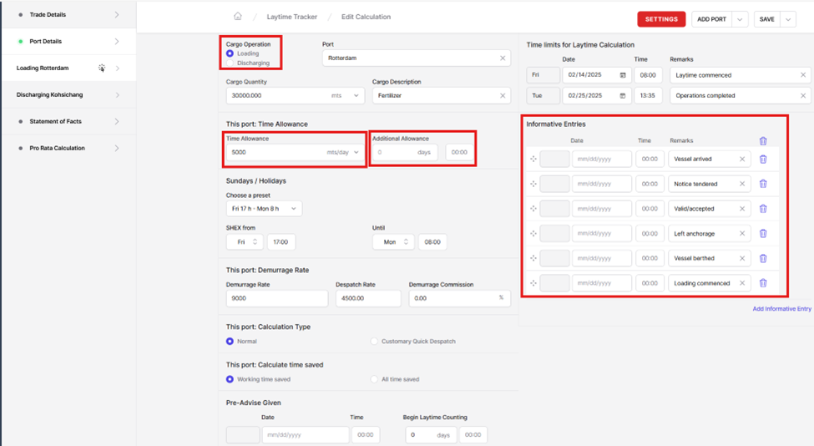Clear the Vessel berthed remark
Screen dimensions: 814x446
[x=742, y=258]
